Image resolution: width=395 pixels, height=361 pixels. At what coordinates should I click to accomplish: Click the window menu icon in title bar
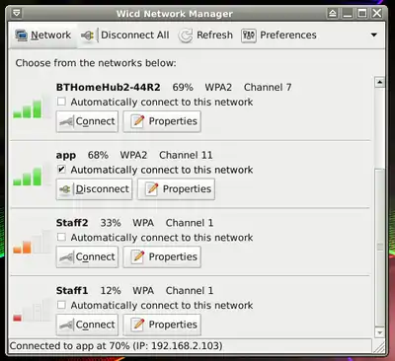click(17, 13)
